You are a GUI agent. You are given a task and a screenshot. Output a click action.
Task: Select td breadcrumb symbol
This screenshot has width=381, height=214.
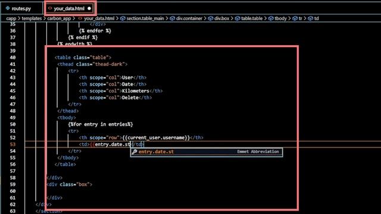point(316,18)
